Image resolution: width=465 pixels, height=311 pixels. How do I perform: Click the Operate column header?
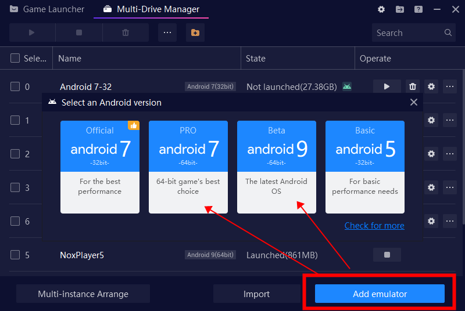tap(409, 58)
